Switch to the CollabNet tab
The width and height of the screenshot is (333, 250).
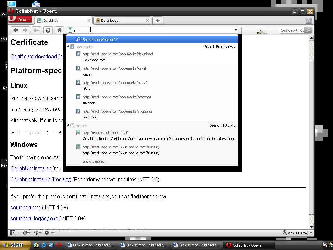point(63,21)
